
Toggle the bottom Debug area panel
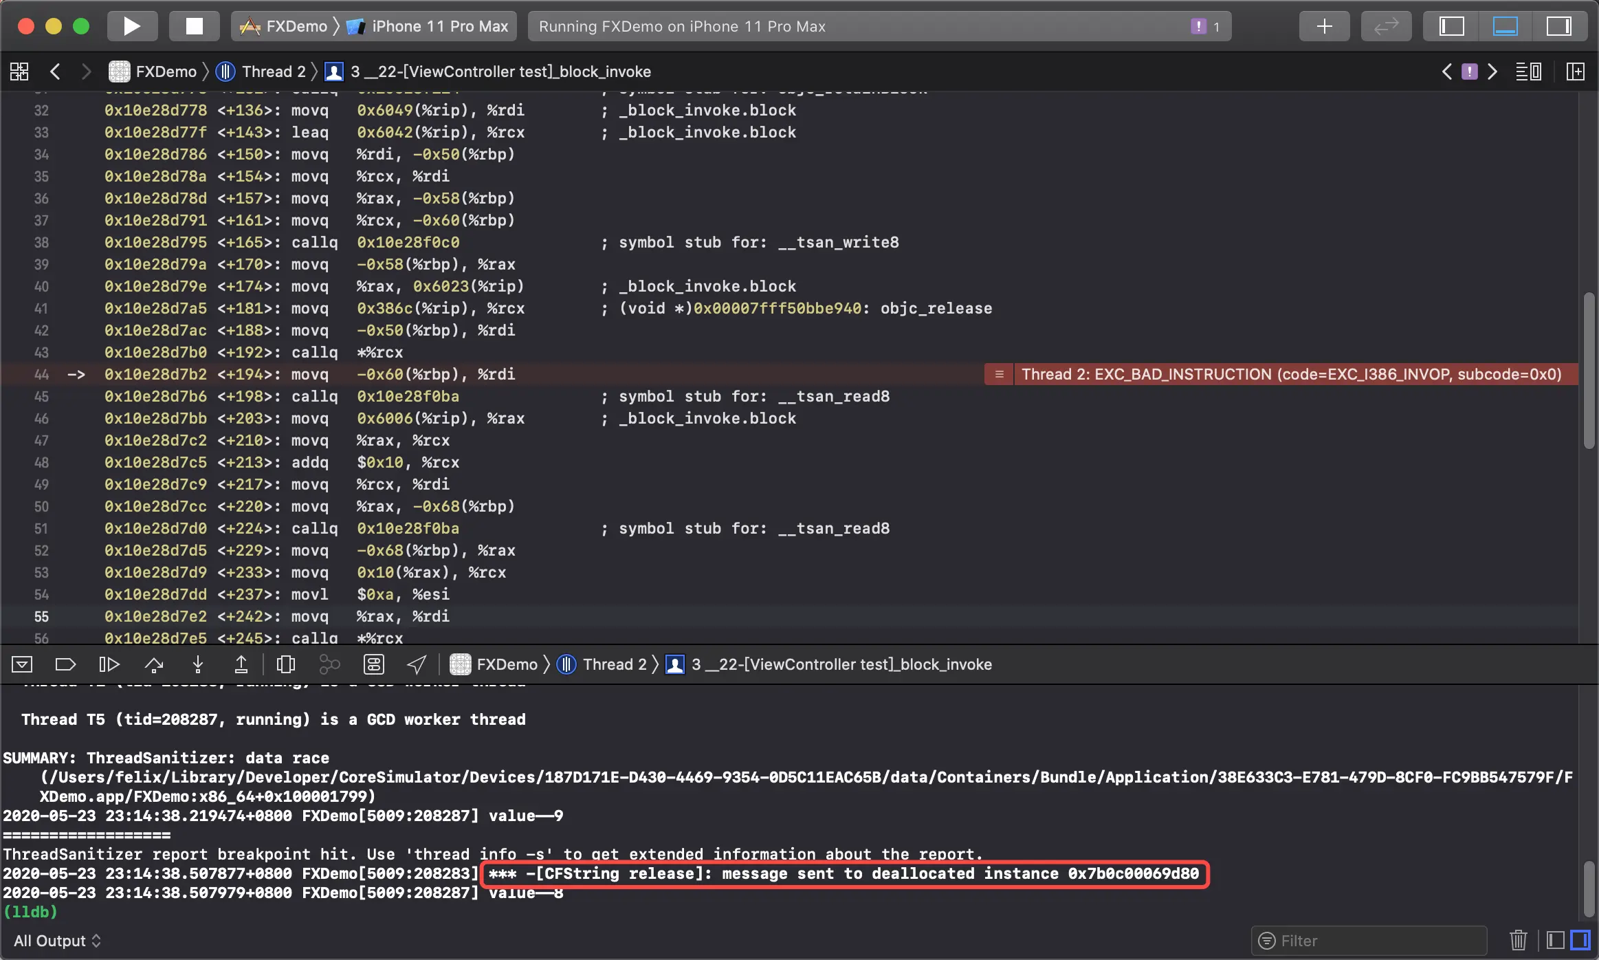(1505, 26)
